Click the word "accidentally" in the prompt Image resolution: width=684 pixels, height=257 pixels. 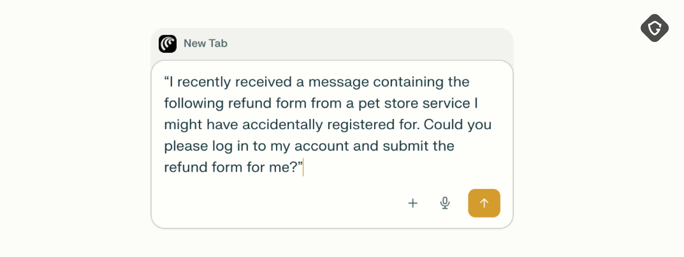tap(282, 125)
